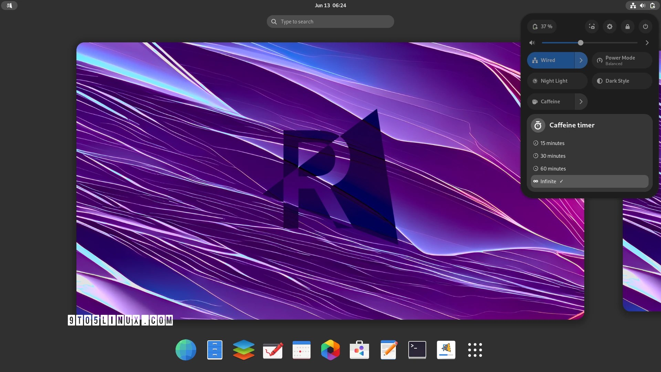Open the terminal app in the dock
Viewport: 661px width, 372px height.
(x=417, y=350)
